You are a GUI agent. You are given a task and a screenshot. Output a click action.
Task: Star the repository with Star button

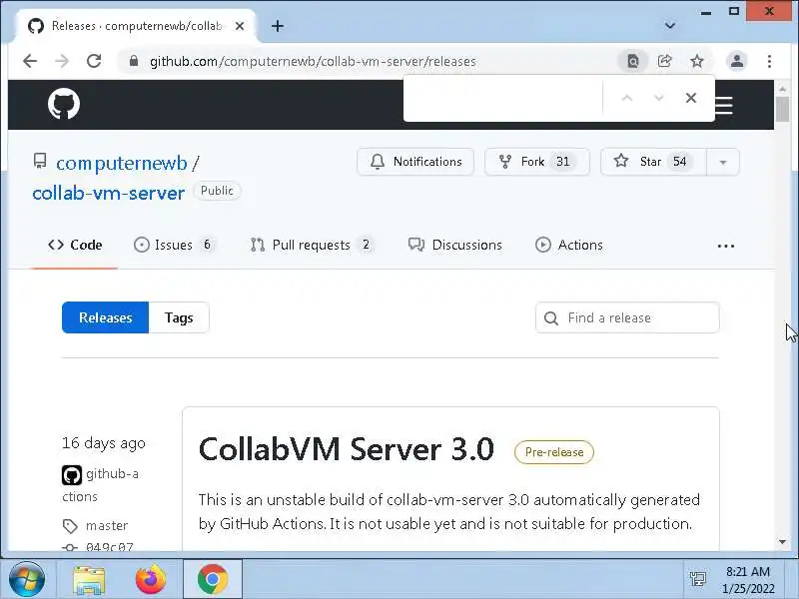pyautogui.click(x=653, y=162)
